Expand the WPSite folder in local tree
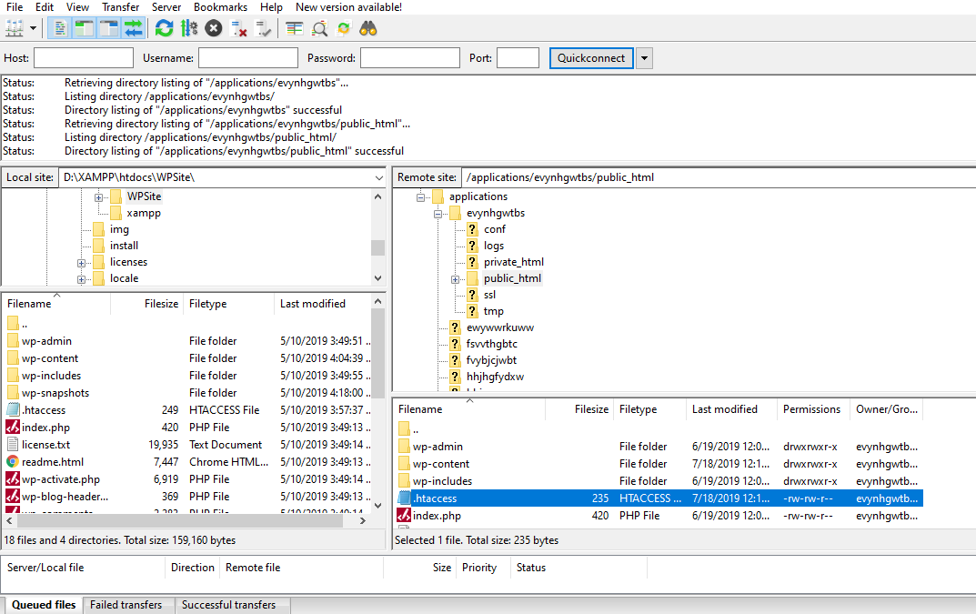Screen dimensions: 976x614 [x=98, y=197]
